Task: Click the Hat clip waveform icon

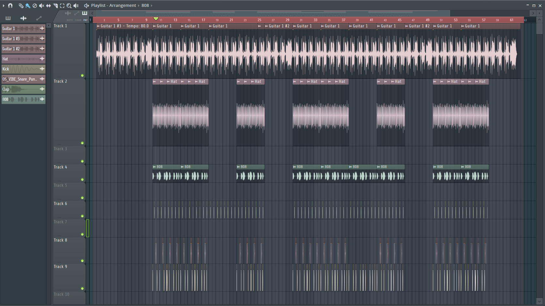Action: point(42,59)
